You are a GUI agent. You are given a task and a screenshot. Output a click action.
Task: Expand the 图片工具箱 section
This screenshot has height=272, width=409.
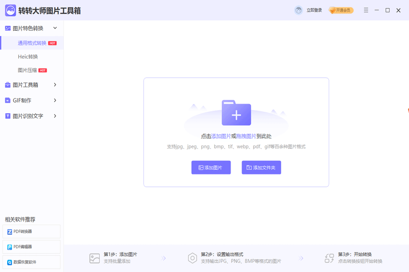pyautogui.click(x=55, y=85)
